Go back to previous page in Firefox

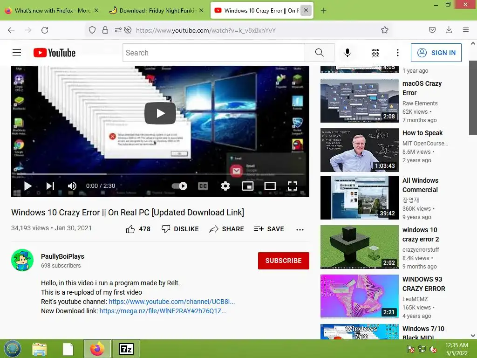[x=11, y=30]
